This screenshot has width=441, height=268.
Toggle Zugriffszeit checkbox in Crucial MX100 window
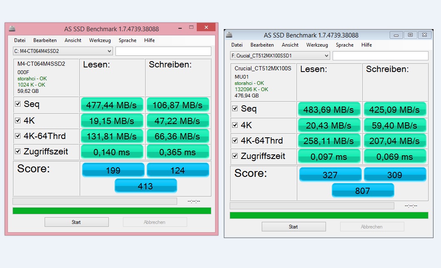235,156
